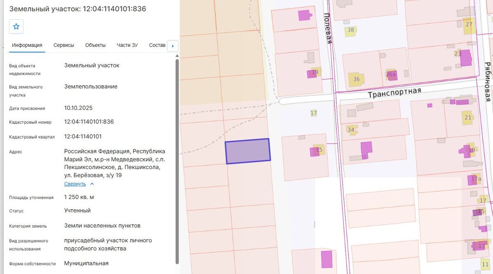Click the Транспортная street label on the map
The image size is (493, 274).
pos(394,93)
